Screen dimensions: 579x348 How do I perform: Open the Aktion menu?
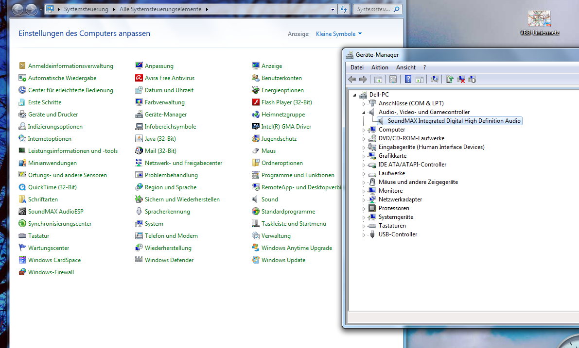coord(380,67)
